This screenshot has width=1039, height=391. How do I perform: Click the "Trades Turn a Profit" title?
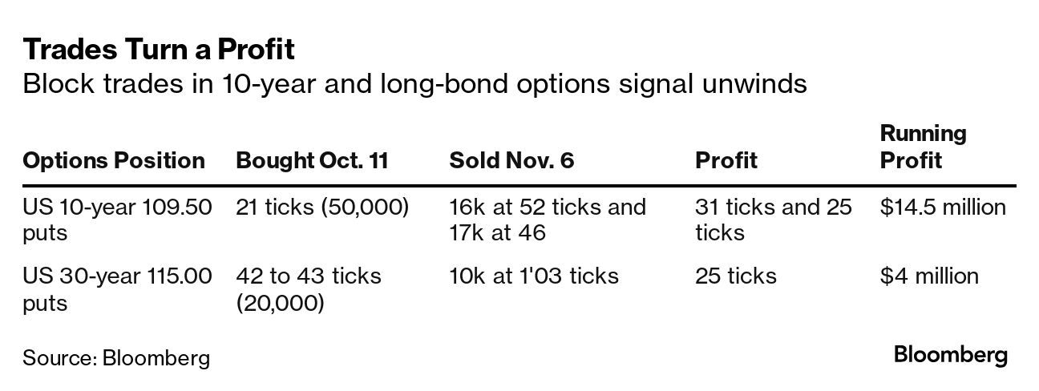159,50
